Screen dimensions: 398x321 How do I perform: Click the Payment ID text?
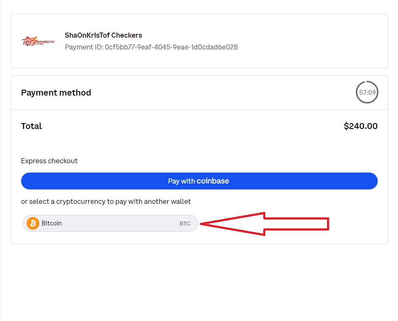pyautogui.click(x=151, y=47)
